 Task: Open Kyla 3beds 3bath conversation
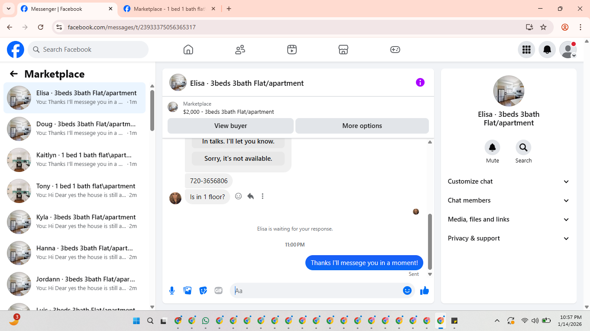[x=75, y=222]
